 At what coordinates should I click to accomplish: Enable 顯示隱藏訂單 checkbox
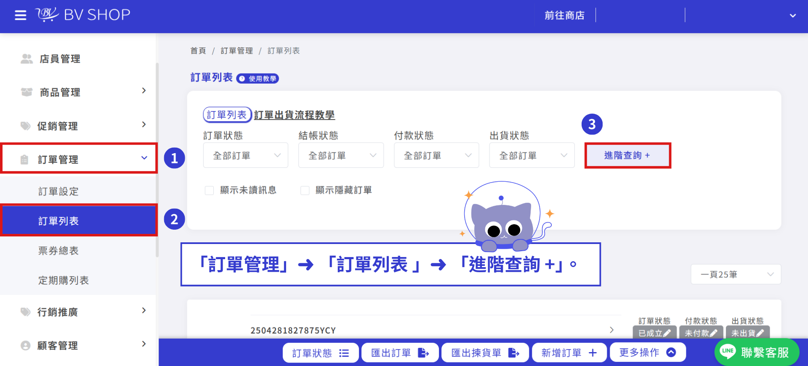click(x=305, y=191)
